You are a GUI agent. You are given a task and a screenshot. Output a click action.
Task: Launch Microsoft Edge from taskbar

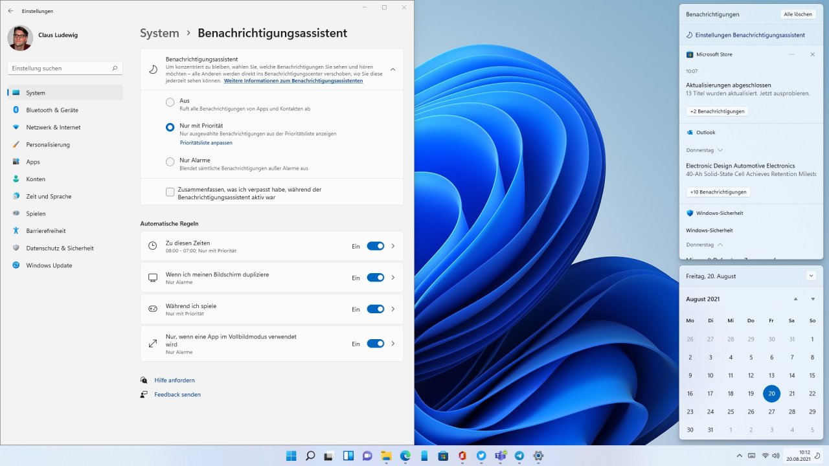405,456
